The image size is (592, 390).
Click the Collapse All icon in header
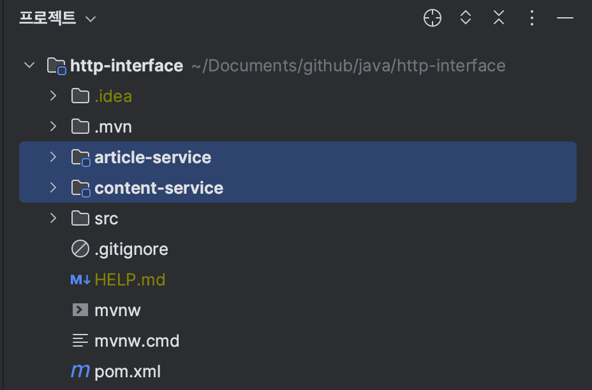(499, 18)
